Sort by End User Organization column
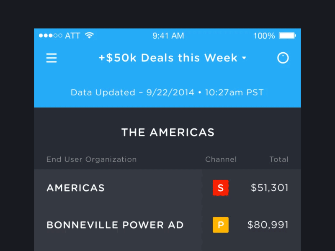The image size is (335, 251). point(91,159)
